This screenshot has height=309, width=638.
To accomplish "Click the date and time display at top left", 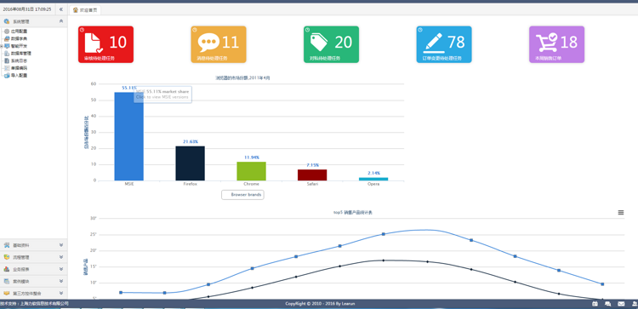I will pyautogui.click(x=27, y=9).
